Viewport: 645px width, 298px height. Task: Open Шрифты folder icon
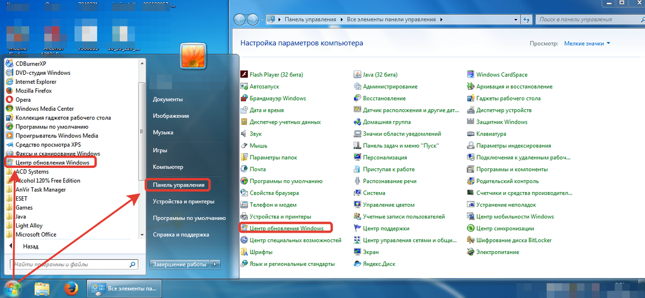pyautogui.click(x=245, y=252)
